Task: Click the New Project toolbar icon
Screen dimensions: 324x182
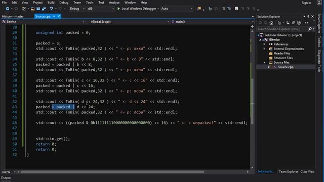Action: pos(24,9)
